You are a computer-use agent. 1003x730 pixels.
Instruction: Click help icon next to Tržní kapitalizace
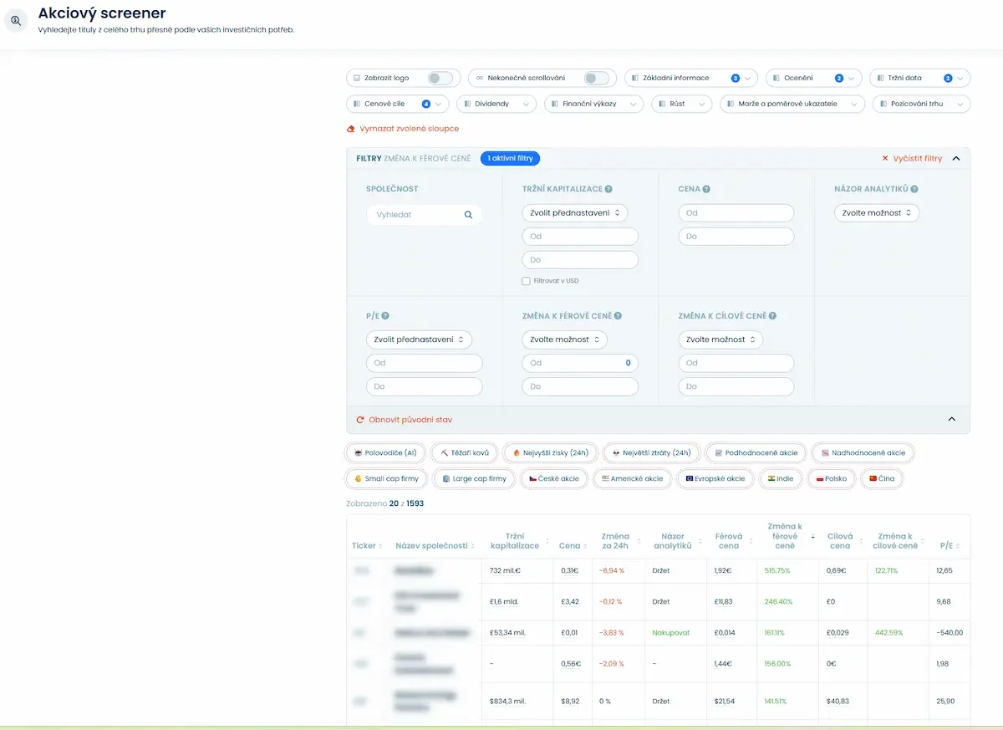click(608, 189)
